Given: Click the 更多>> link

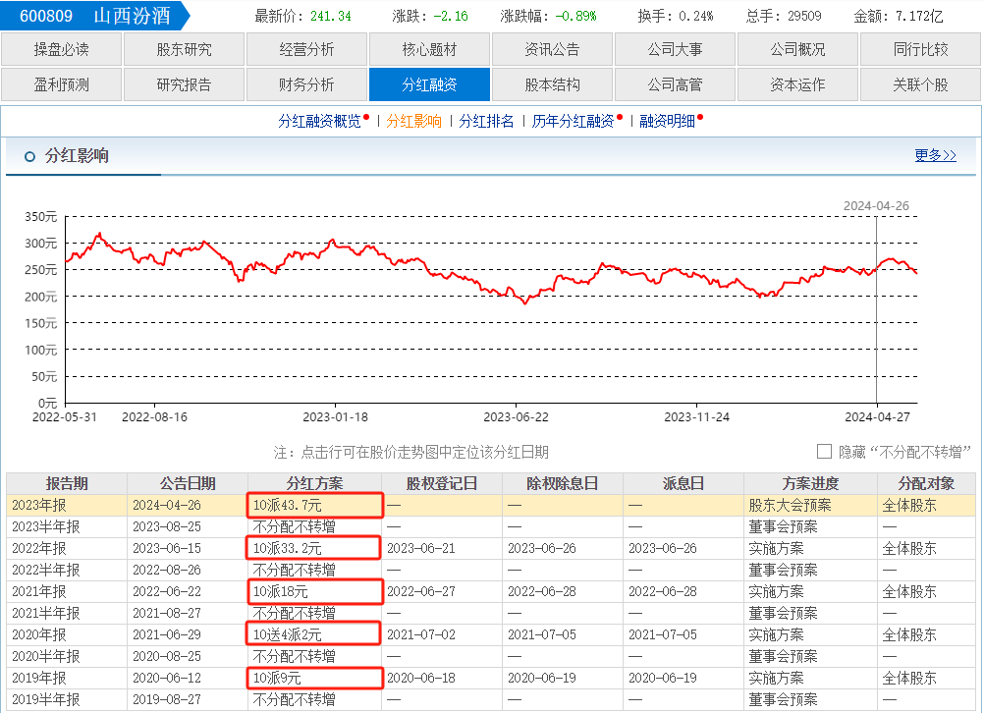Looking at the screenshot, I should click(x=935, y=155).
